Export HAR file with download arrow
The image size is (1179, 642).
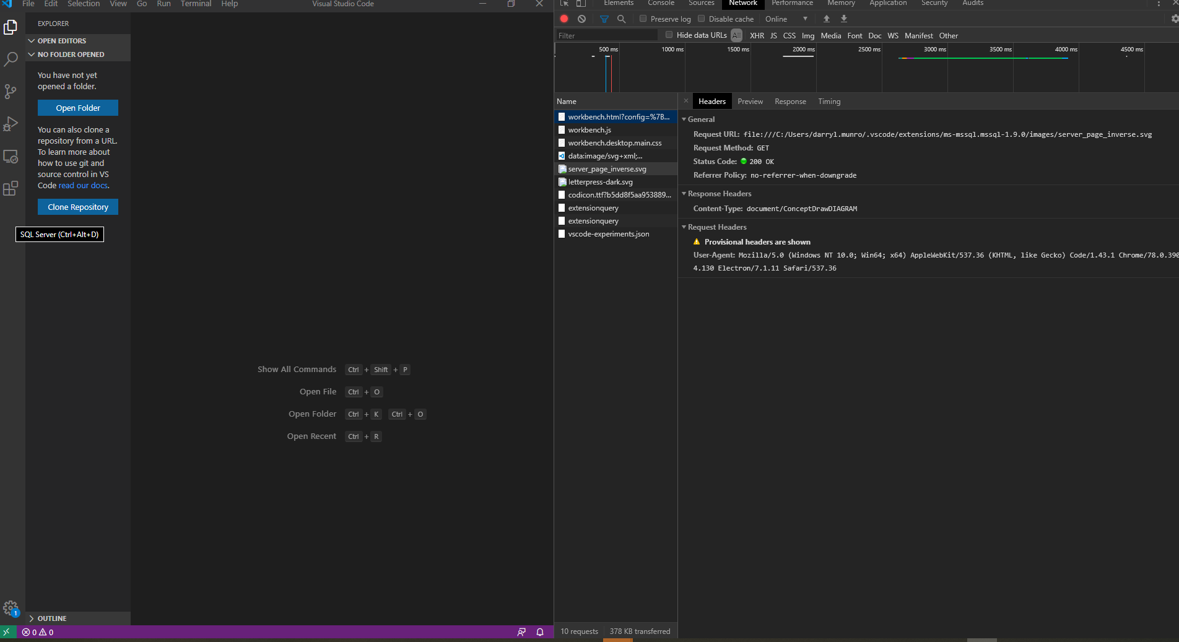coord(843,19)
